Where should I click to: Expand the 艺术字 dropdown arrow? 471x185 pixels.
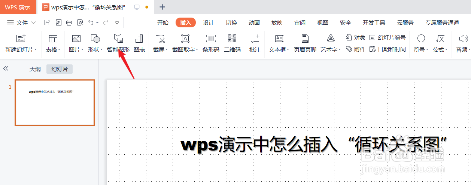coord(340,50)
